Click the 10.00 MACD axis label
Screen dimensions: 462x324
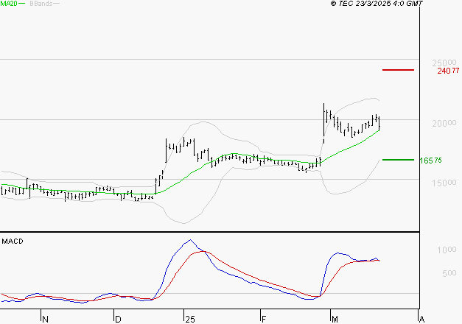point(447,250)
